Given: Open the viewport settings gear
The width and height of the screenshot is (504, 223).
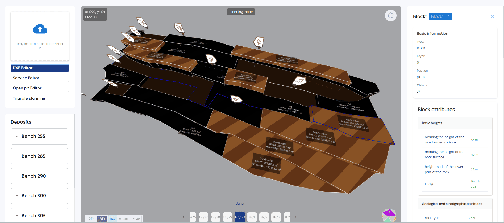Looking at the screenshot, I should click(390, 15).
